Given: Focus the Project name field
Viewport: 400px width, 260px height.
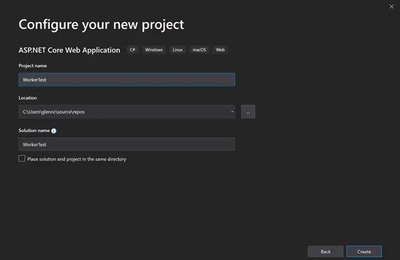Looking at the screenshot, I should pos(126,80).
